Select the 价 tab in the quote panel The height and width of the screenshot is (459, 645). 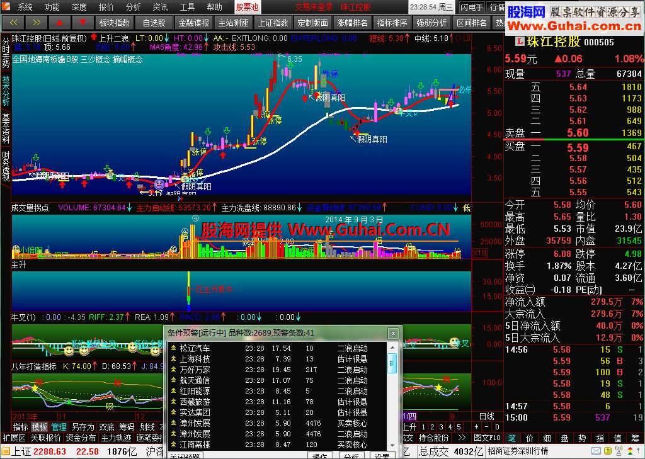pos(529,438)
